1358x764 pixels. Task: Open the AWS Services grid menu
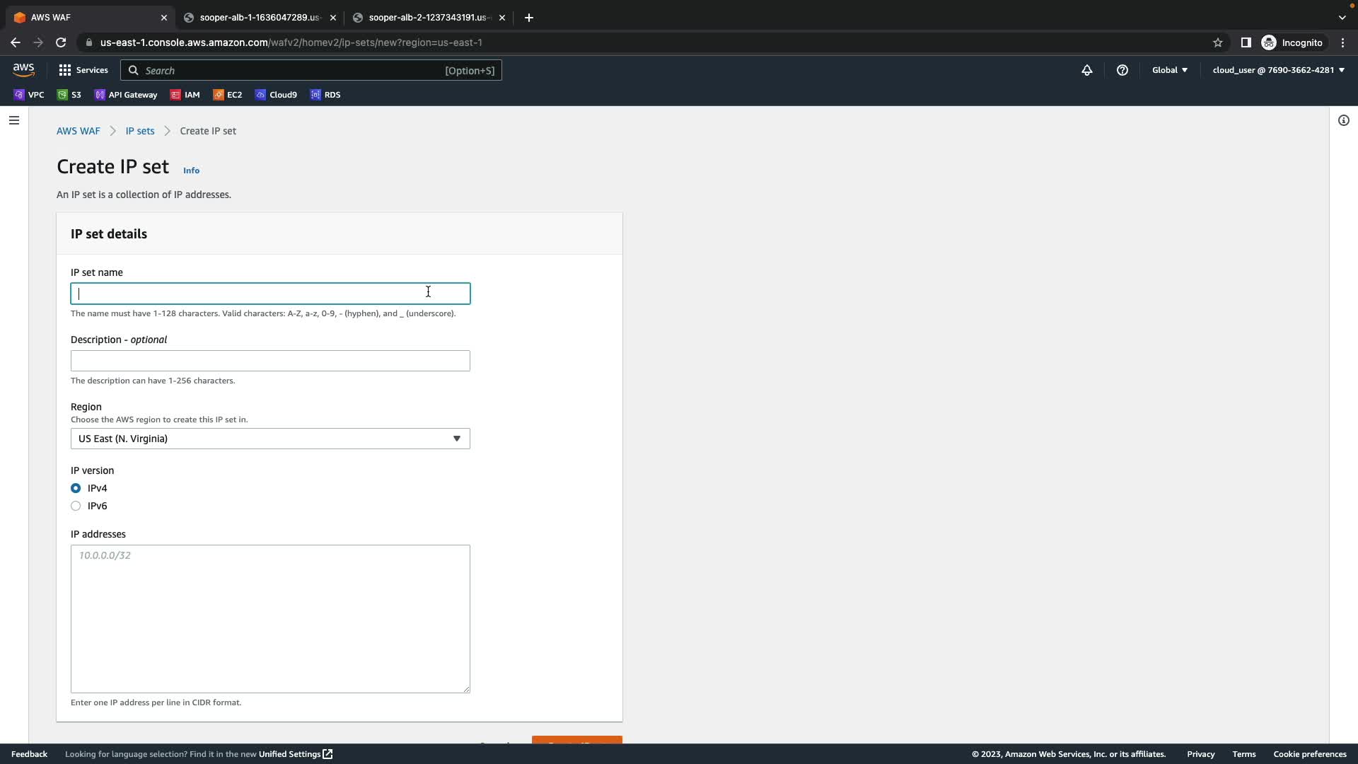[83, 70]
